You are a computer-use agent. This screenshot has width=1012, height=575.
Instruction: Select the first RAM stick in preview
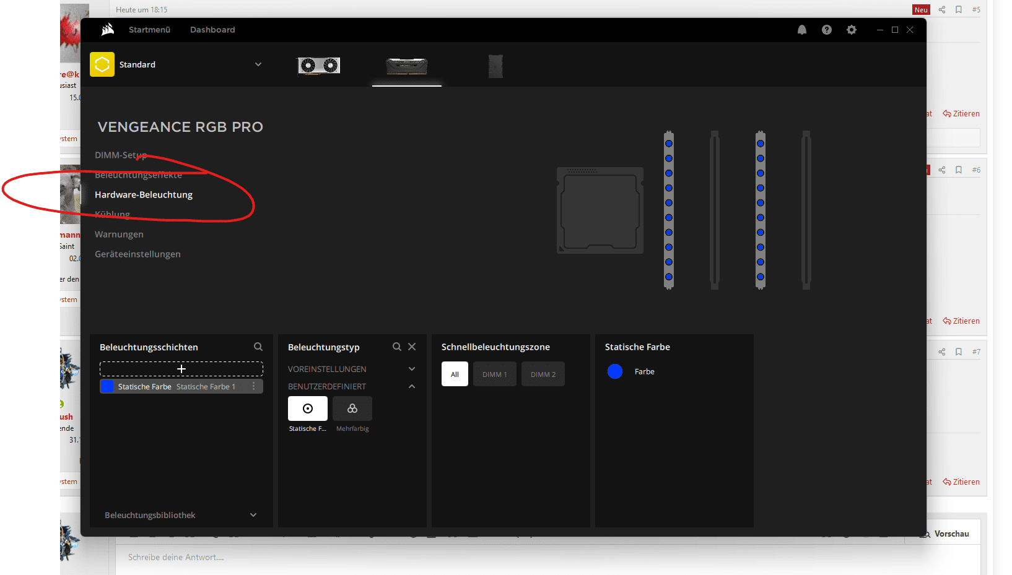(669, 210)
